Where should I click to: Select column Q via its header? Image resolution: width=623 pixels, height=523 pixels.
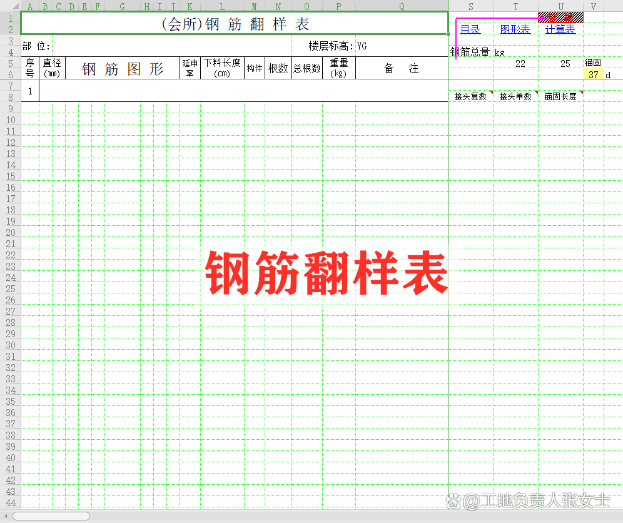pyautogui.click(x=402, y=6)
